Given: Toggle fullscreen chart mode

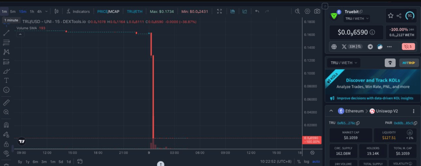Looking at the screenshot, I should pyautogui.click(x=220, y=11).
